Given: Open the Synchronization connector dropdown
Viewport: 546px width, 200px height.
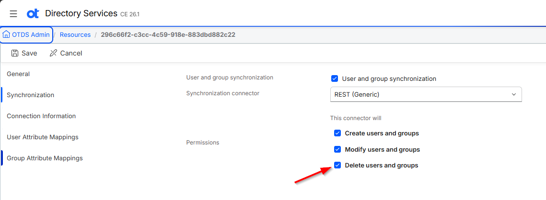Looking at the screenshot, I should (426, 94).
